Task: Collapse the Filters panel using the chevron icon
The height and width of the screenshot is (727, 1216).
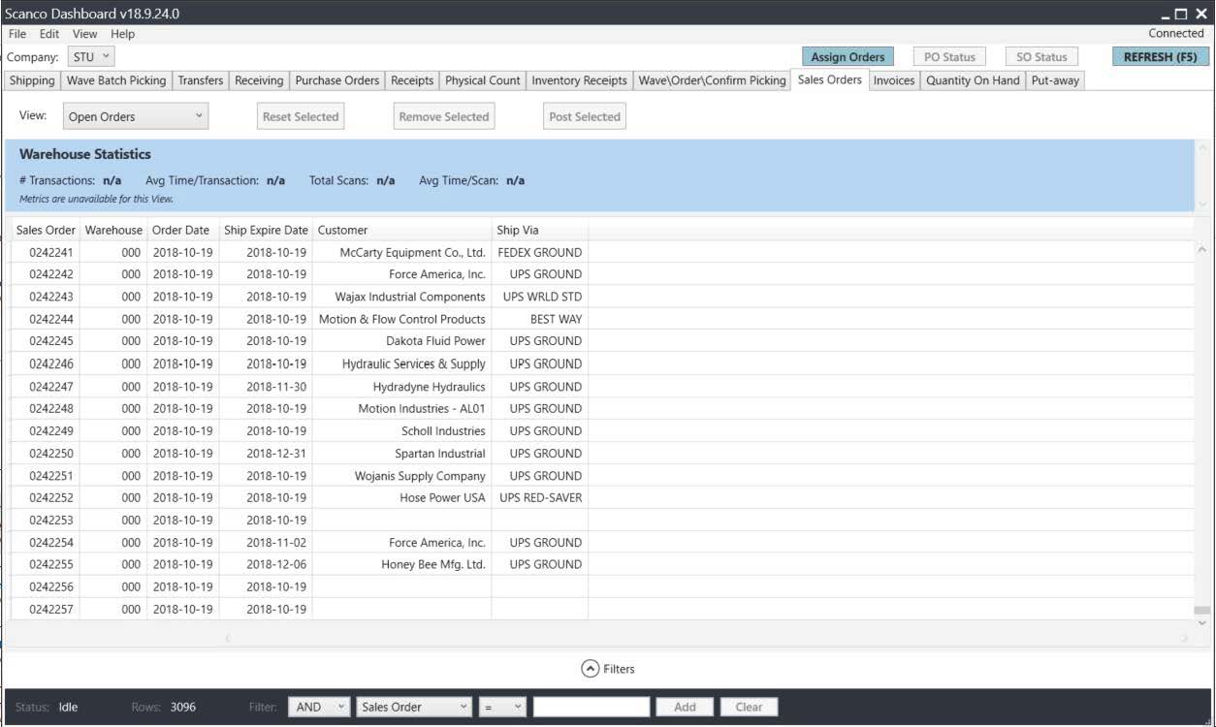Action: click(590, 668)
